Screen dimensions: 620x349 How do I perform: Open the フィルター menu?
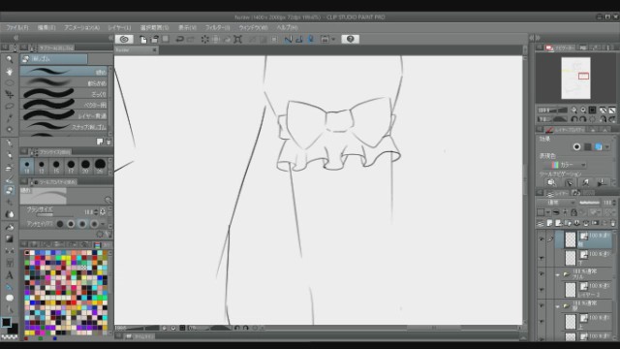(x=217, y=28)
